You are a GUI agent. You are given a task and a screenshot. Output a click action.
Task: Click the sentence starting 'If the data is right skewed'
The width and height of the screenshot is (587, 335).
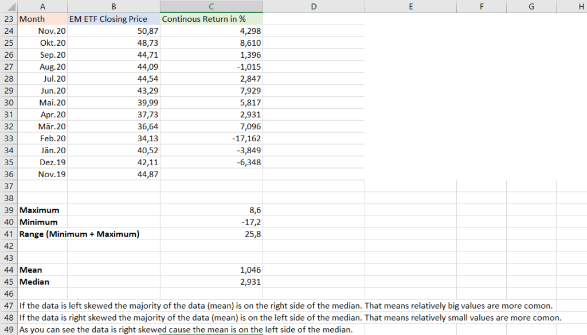(x=291, y=318)
